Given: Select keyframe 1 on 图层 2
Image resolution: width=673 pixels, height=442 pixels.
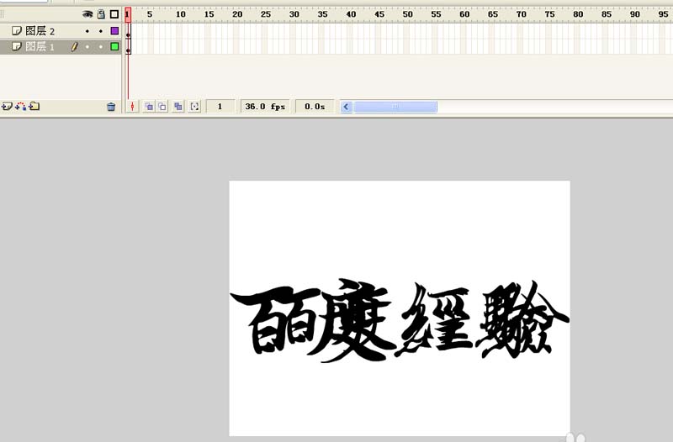Looking at the screenshot, I should (x=128, y=31).
